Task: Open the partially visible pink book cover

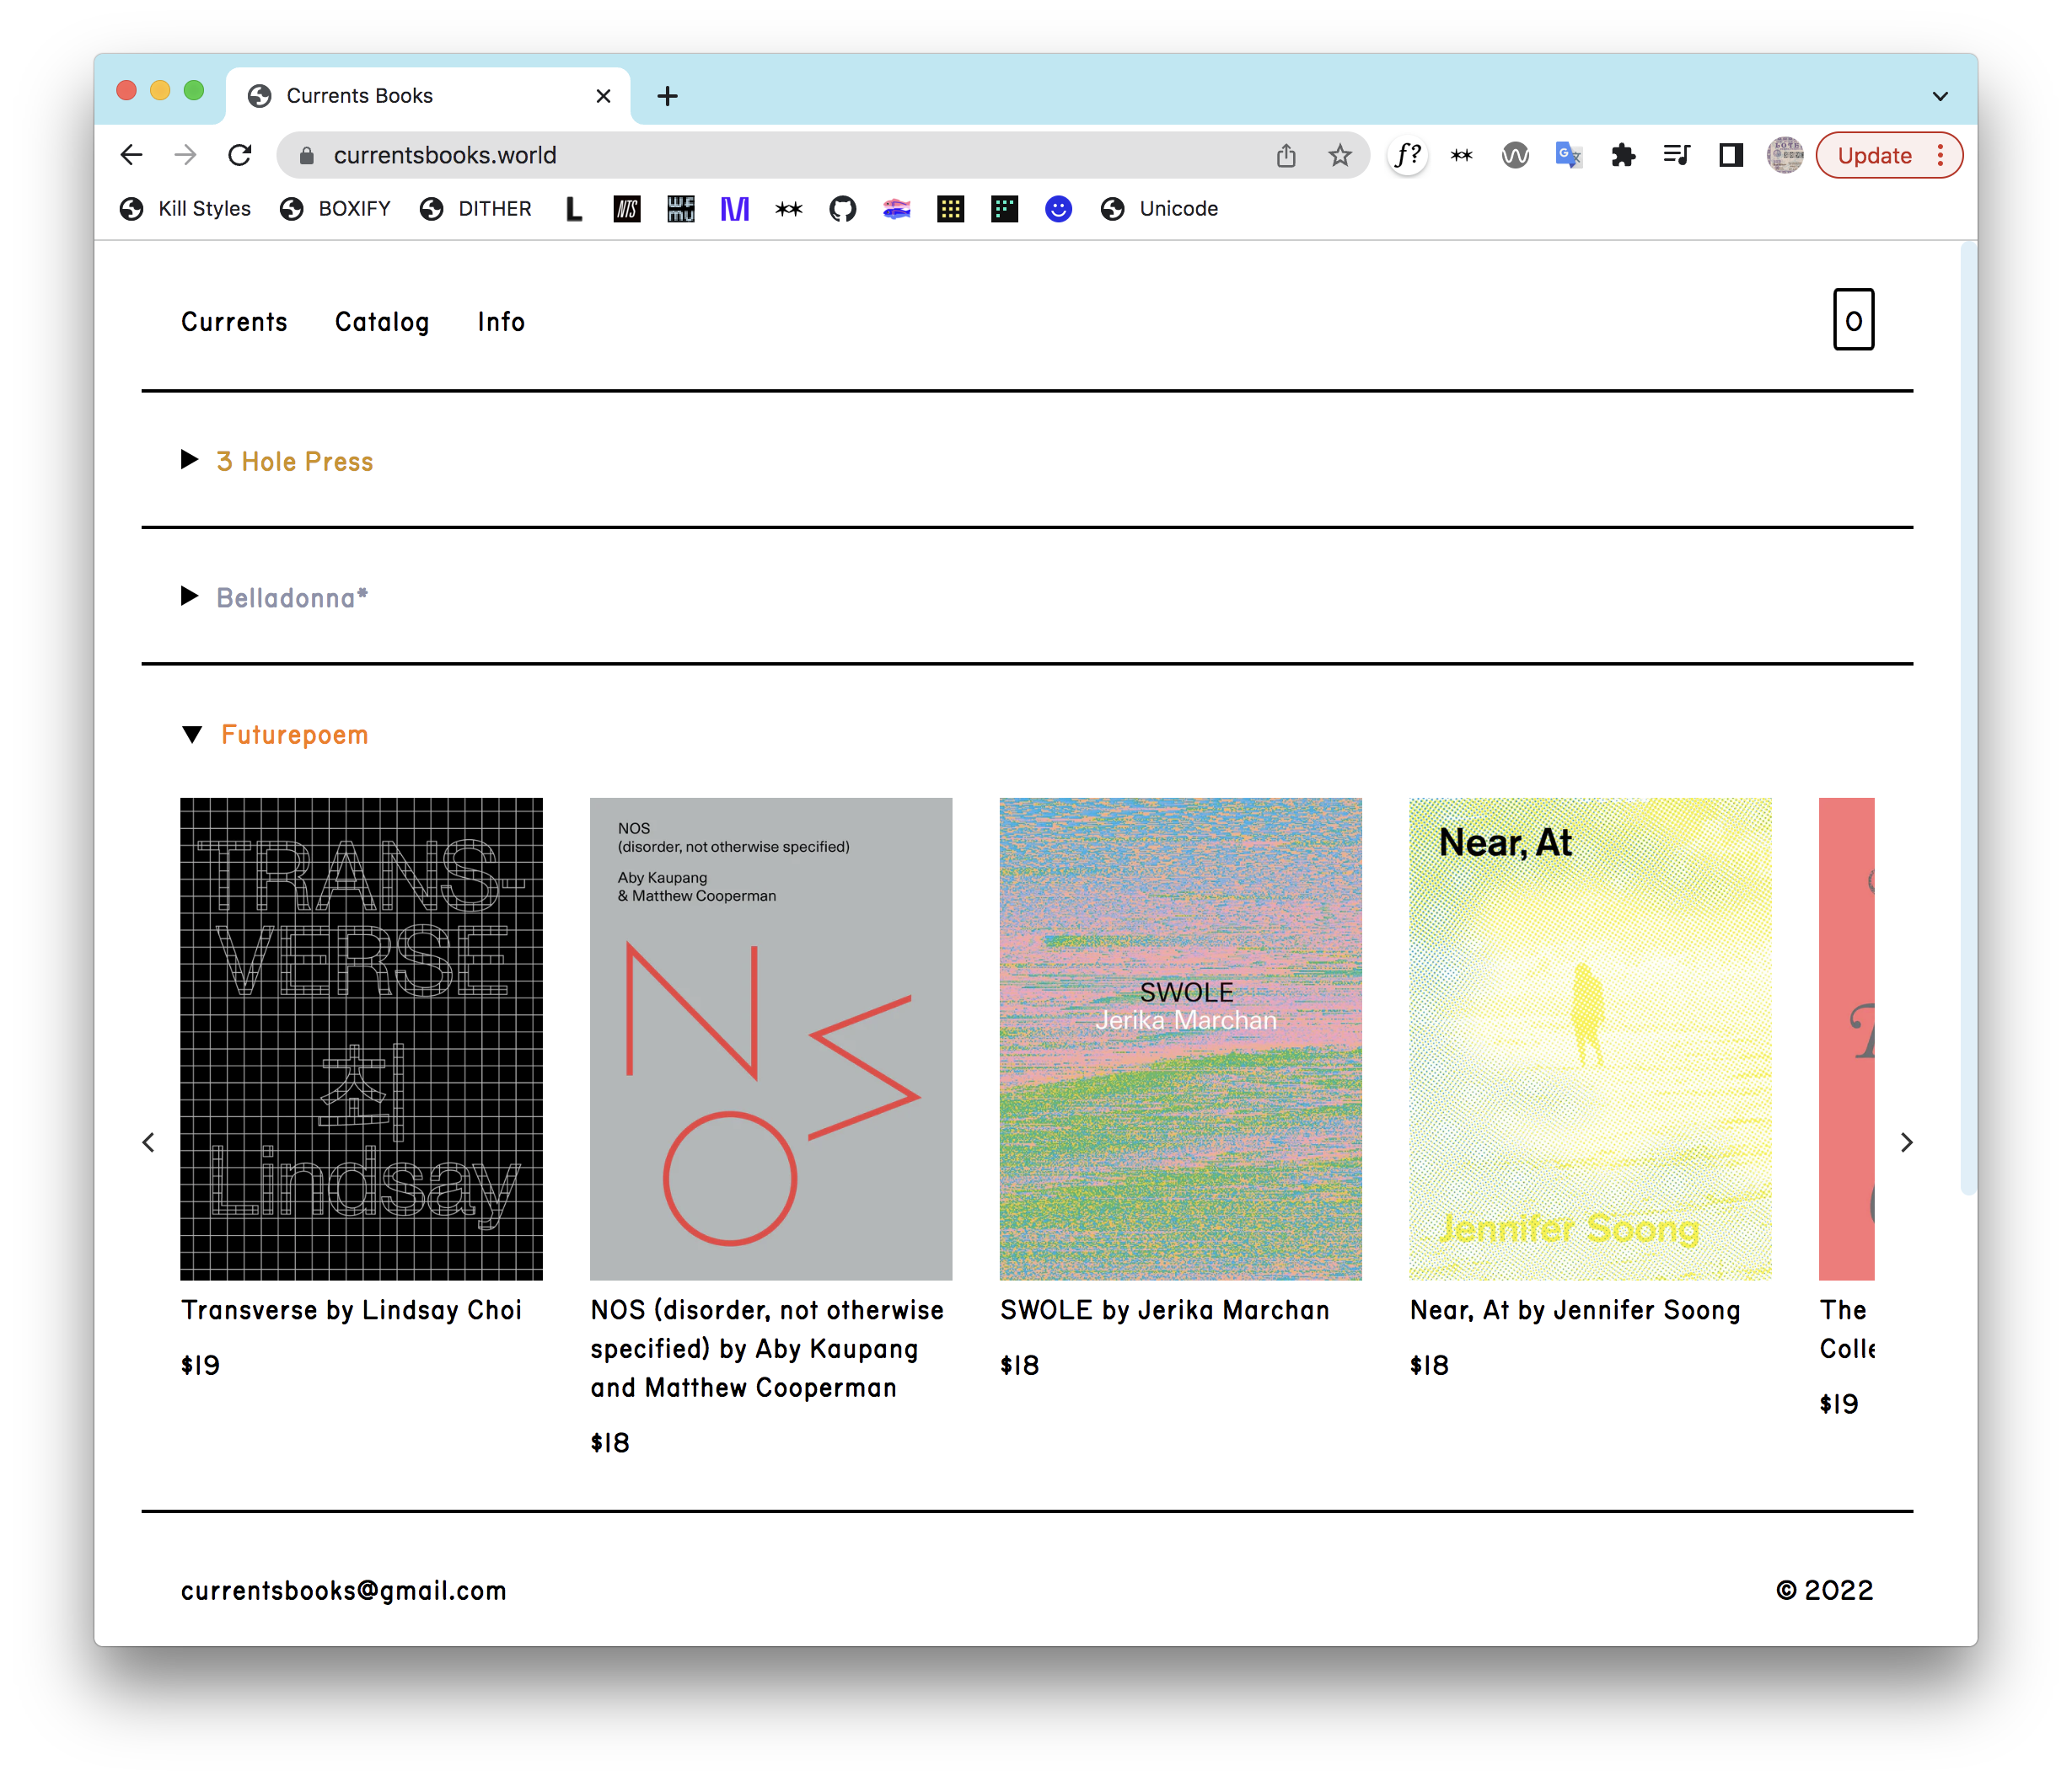Action: (1847, 1039)
